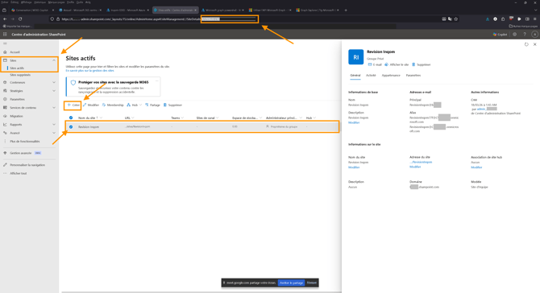Image resolution: width=540 pixels, height=293 pixels.
Task: Switch to the Paramètres tab in panel
Action: point(413,76)
